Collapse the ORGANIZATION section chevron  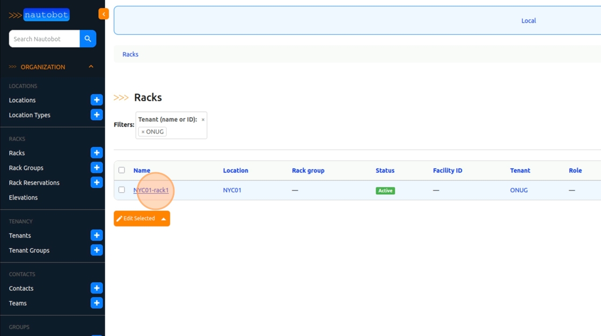(x=91, y=67)
